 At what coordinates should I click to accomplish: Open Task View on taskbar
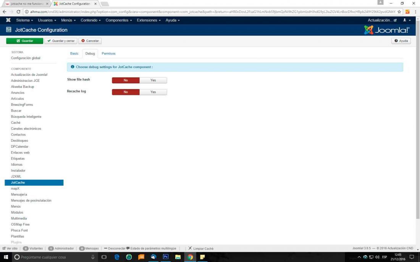pyautogui.click(x=104, y=257)
